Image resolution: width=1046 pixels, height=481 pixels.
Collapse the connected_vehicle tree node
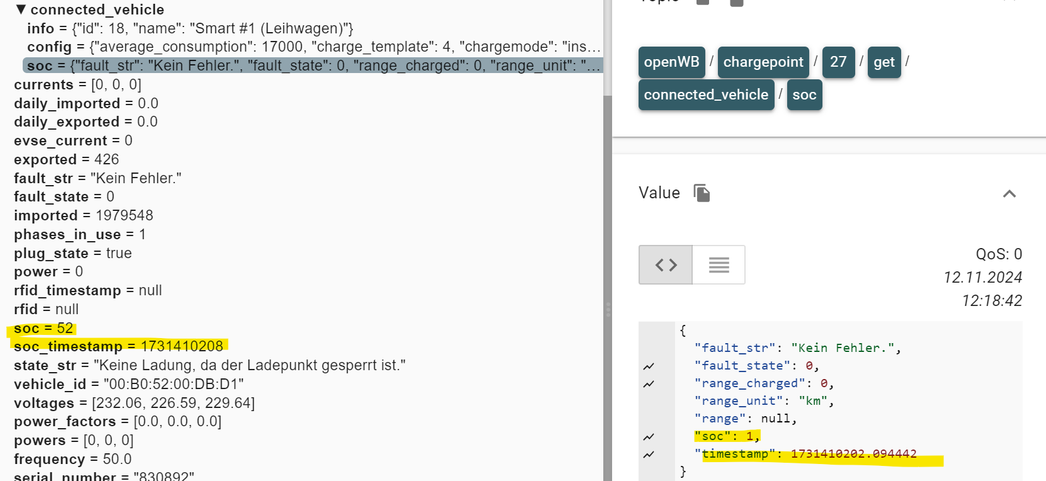tap(21, 9)
